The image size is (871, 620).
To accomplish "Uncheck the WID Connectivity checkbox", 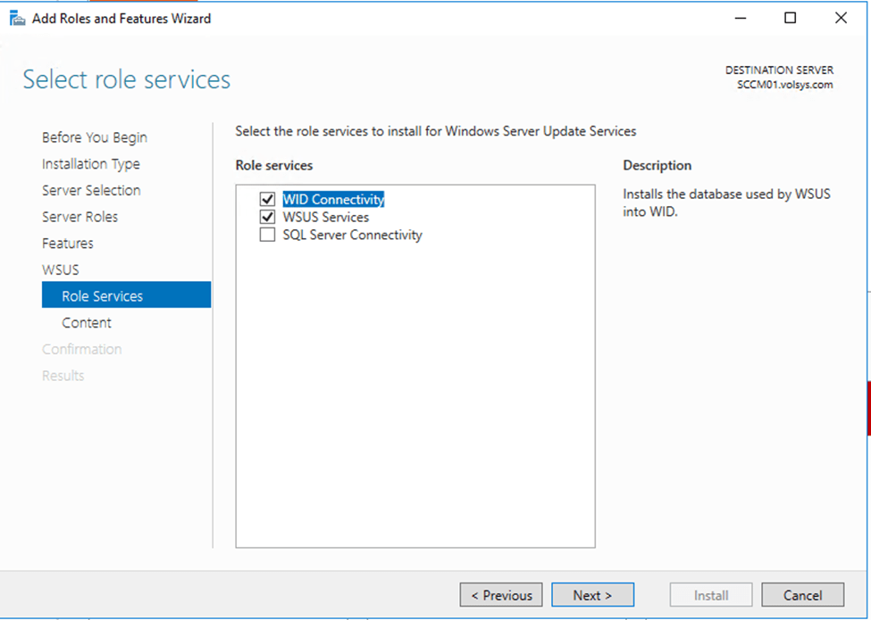I will tap(267, 200).
